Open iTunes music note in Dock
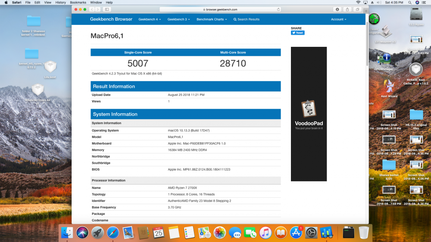 [x=265, y=233]
